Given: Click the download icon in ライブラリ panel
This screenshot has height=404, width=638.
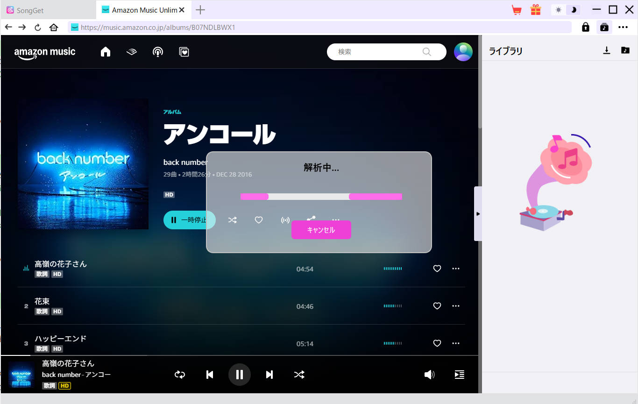Looking at the screenshot, I should [607, 50].
